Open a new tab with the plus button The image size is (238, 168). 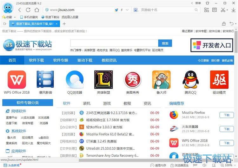[64, 24]
